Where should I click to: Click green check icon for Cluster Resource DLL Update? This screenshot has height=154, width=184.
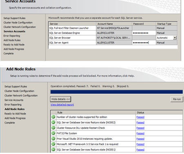(53, 128)
